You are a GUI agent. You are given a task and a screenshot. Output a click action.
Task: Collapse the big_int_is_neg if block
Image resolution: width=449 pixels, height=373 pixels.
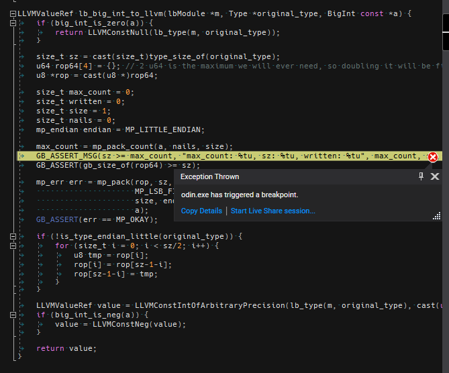coord(13,315)
